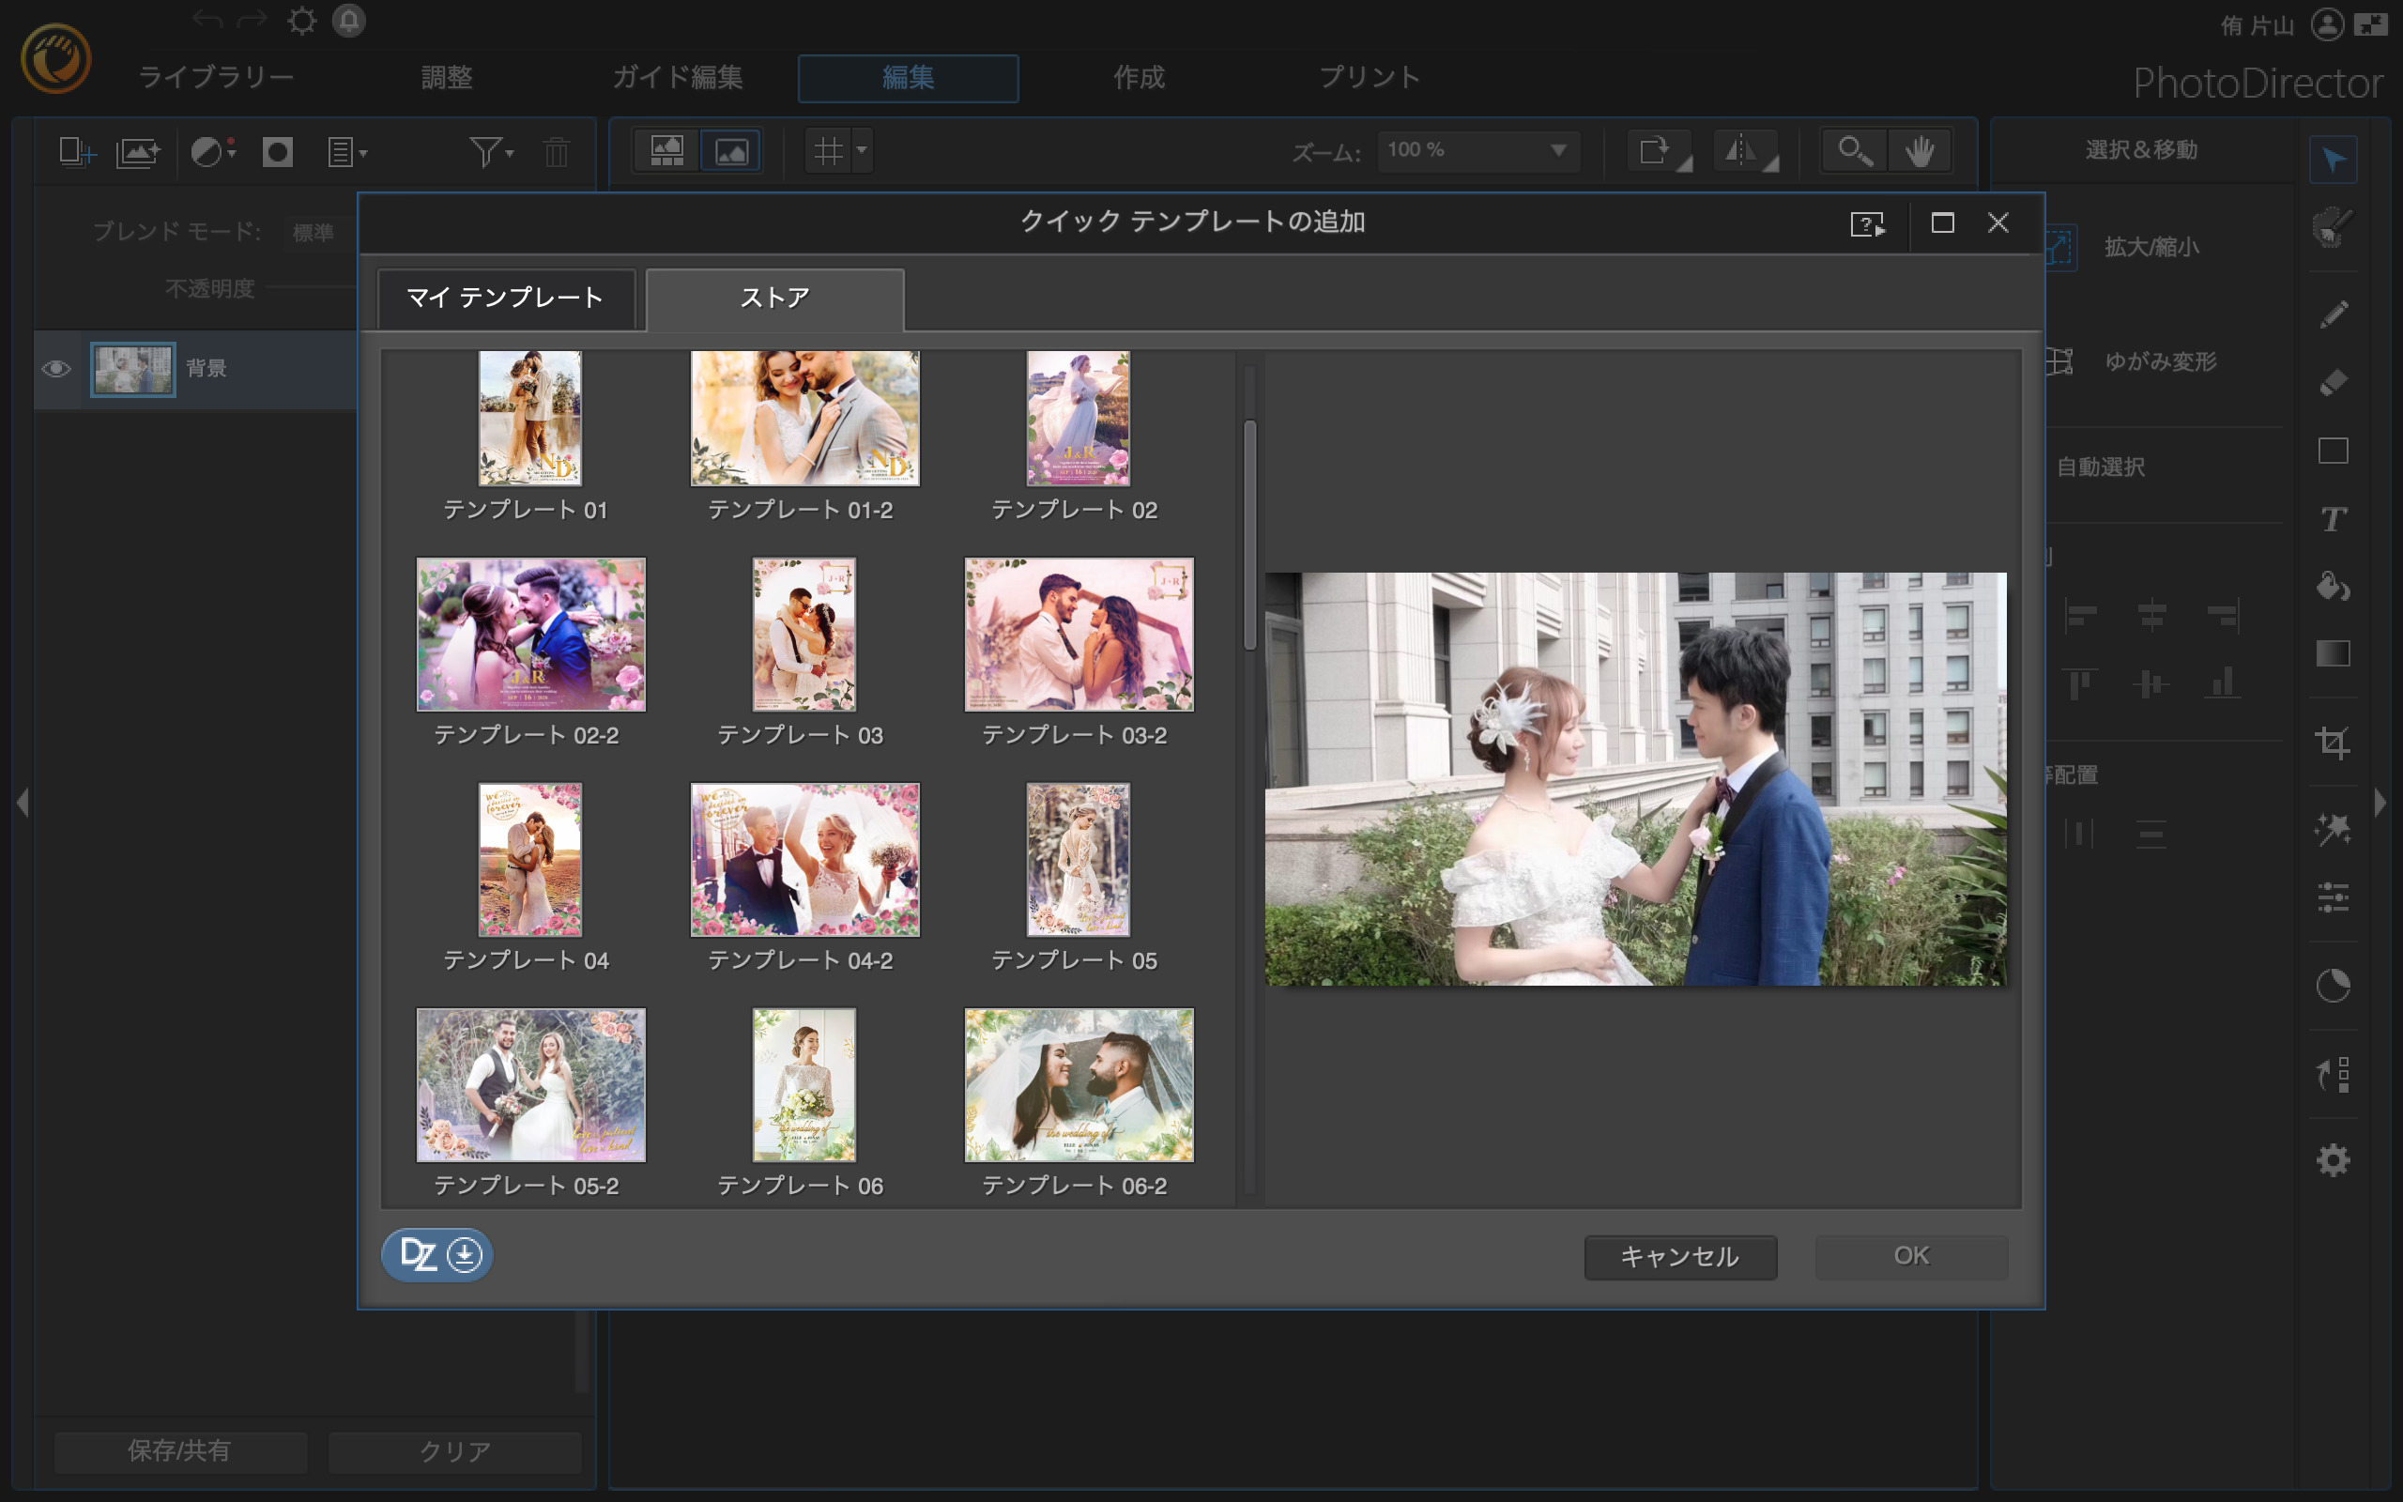Select the テンプレート 04-2 thumbnail
This screenshot has height=1502, width=2403.
point(804,859)
